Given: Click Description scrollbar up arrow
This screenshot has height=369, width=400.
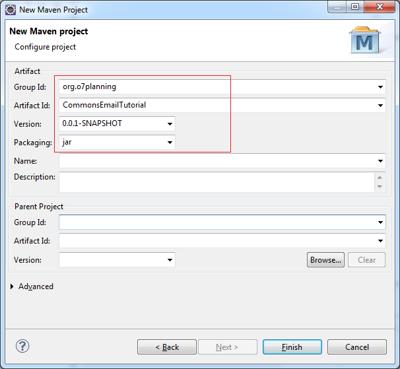Looking at the screenshot, I should tap(380, 178).
